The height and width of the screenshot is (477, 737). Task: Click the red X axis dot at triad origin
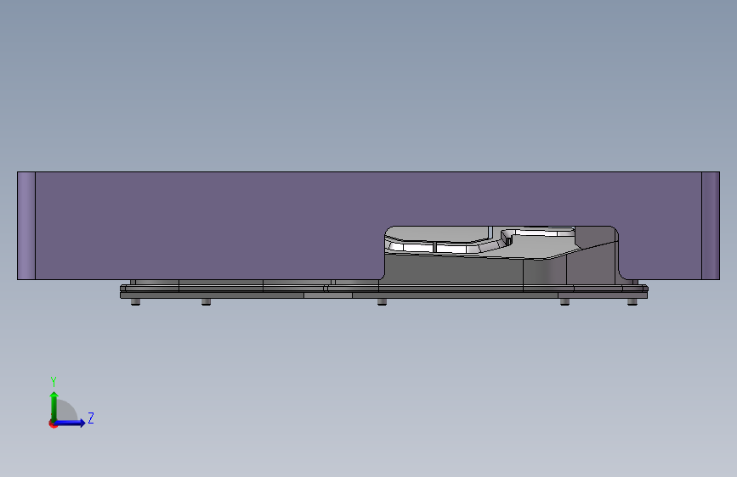(x=53, y=424)
